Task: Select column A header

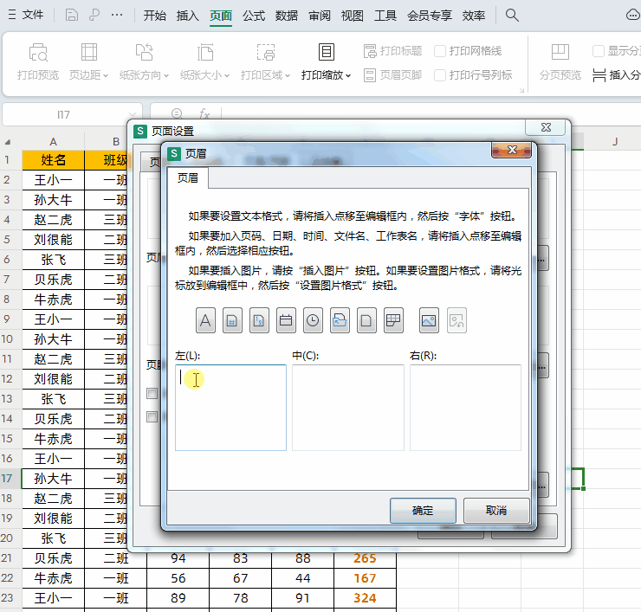Action: pos(53,142)
